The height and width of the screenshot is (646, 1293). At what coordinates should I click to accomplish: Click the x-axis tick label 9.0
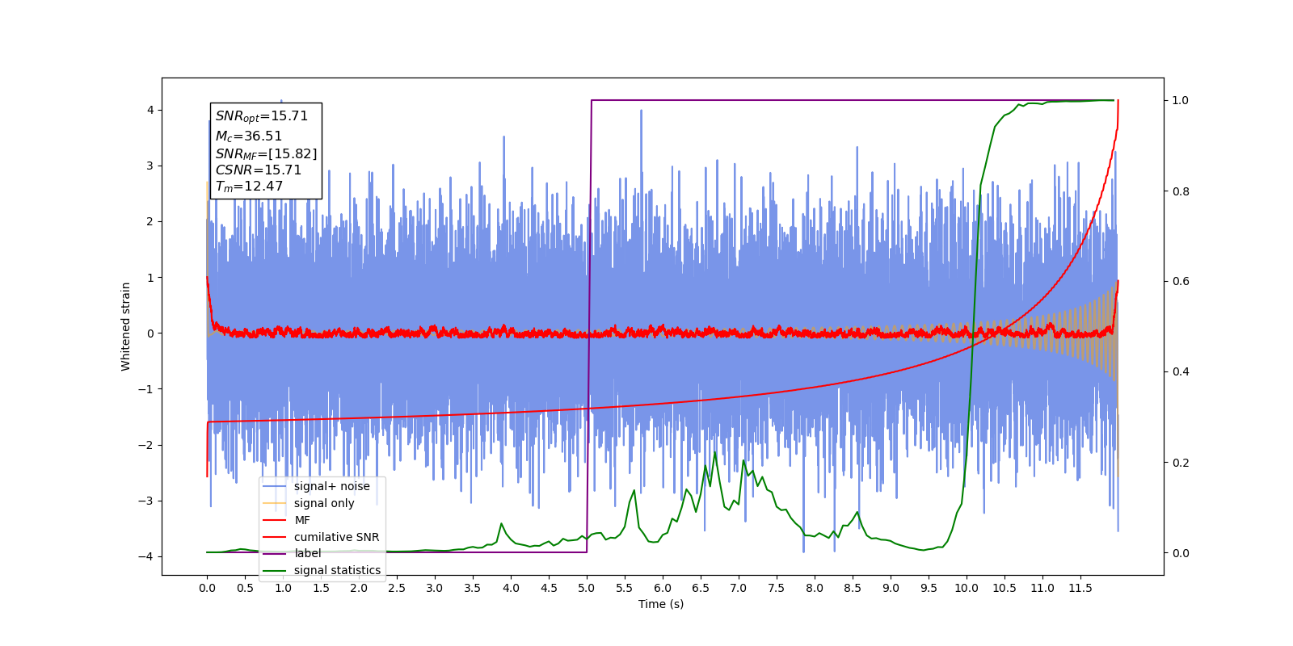click(891, 588)
